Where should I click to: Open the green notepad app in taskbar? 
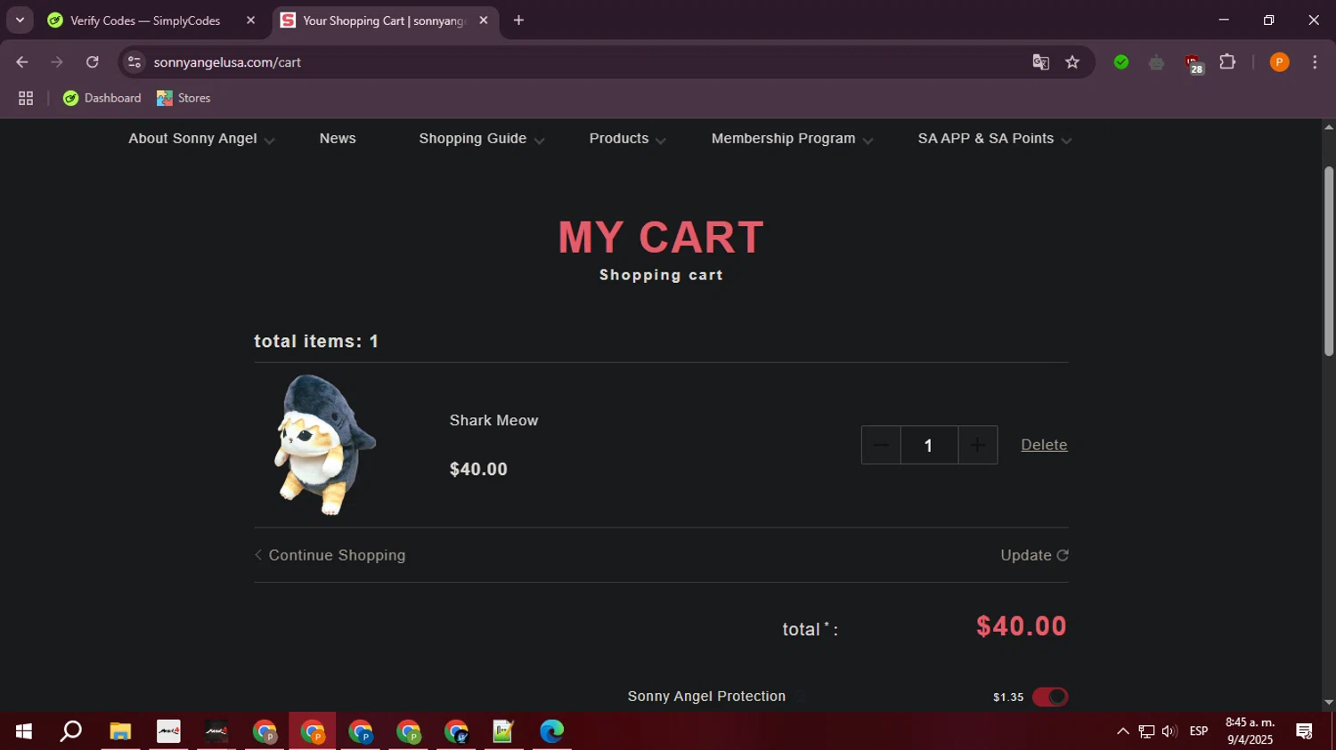click(x=503, y=731)
